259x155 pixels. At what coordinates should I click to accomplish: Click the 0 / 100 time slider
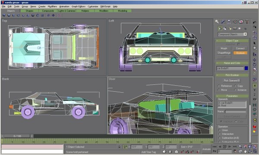[x=17, y=136]
